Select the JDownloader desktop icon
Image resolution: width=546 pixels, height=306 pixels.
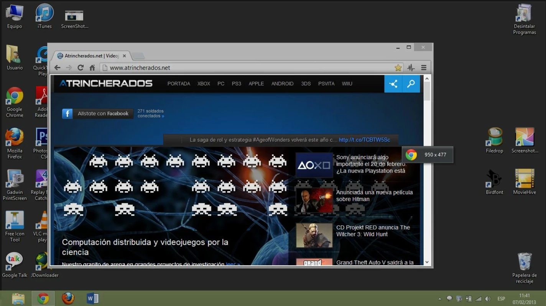(x=44, y=265)
